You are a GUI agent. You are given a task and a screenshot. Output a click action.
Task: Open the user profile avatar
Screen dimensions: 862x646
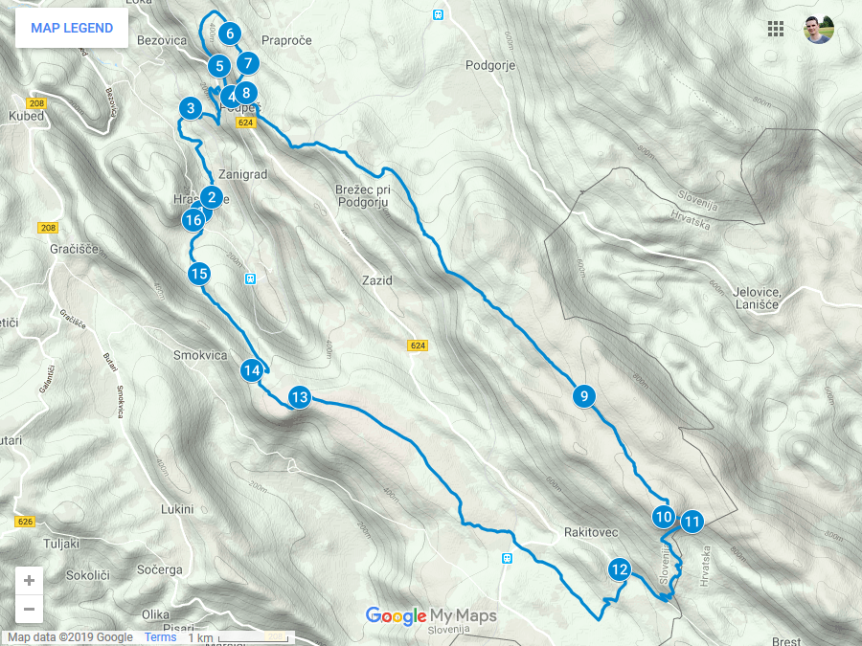(819, 29)
